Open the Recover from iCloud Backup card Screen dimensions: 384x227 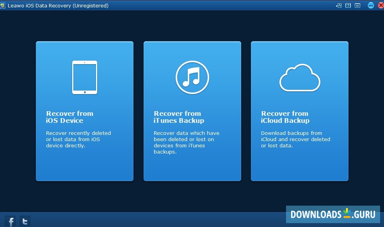(x=299, y=111)
